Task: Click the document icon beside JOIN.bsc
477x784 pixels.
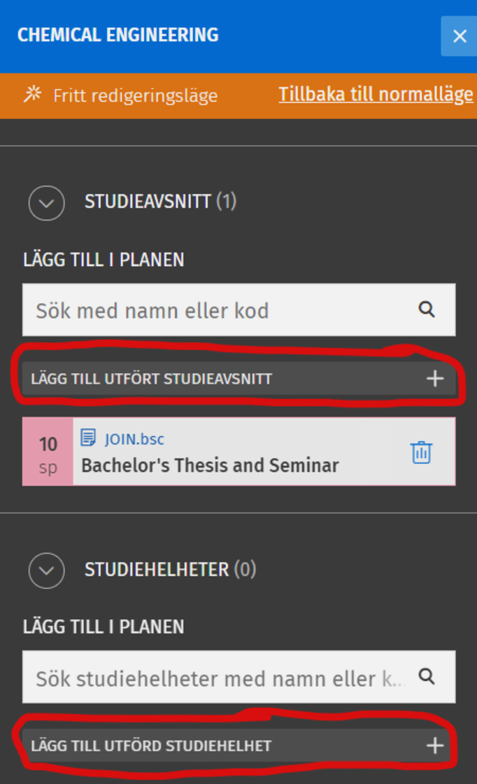Action: (89, 439)
